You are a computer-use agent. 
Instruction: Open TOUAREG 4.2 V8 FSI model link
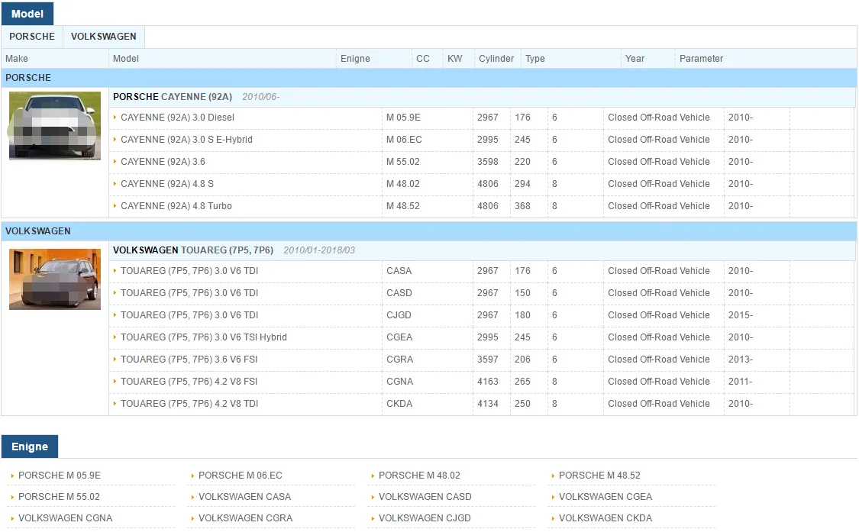tap(189, 382)
